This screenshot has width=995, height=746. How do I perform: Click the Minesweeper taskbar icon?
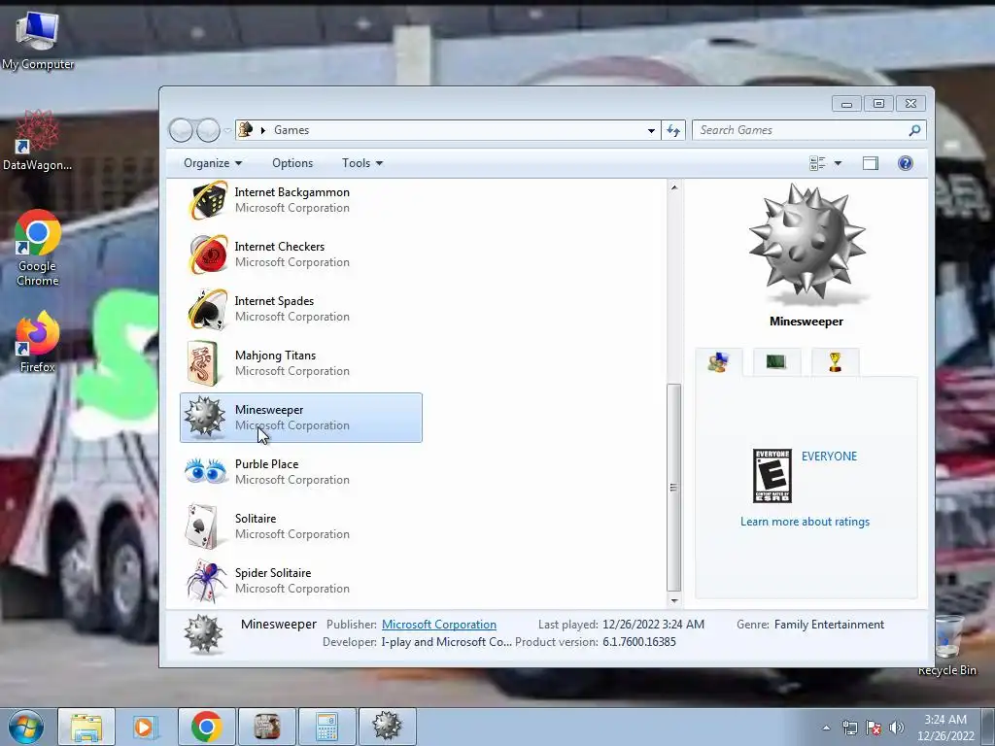(x=387, y=727)
